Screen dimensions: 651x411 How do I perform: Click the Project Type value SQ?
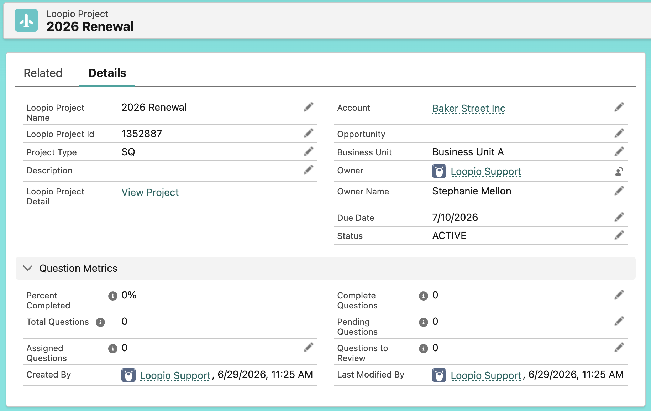(128, 152)
